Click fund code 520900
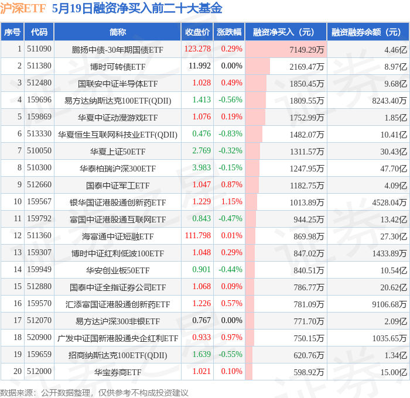This screenshot has width=410, height=398. click(39, 338)
